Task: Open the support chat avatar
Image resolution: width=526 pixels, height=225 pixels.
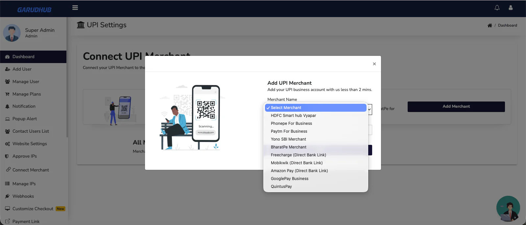Action: 508,208
